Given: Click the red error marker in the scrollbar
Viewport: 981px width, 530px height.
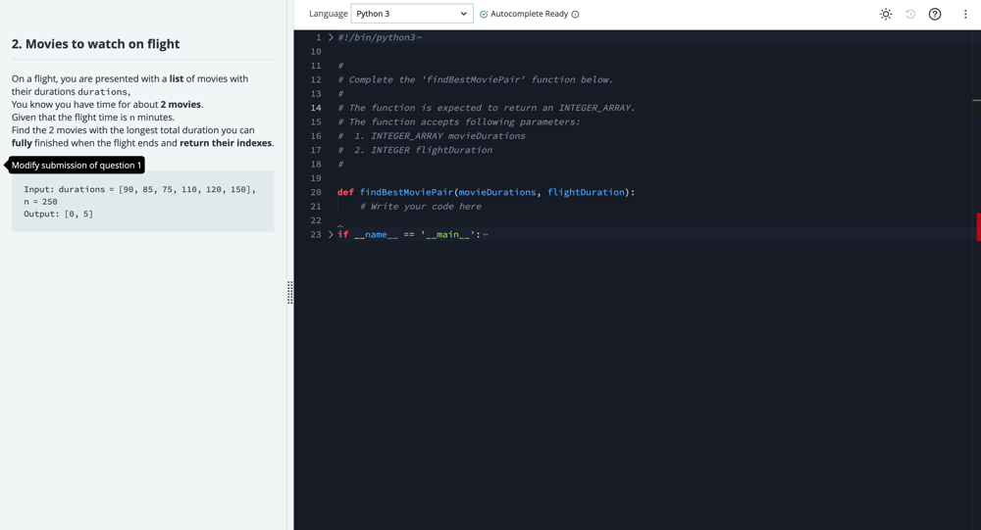Looking at the screenshot, I should [978, 227].
